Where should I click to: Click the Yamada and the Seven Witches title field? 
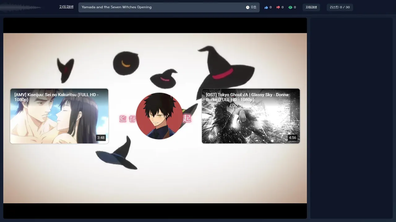pyautogui.click(x=169, y=7)
